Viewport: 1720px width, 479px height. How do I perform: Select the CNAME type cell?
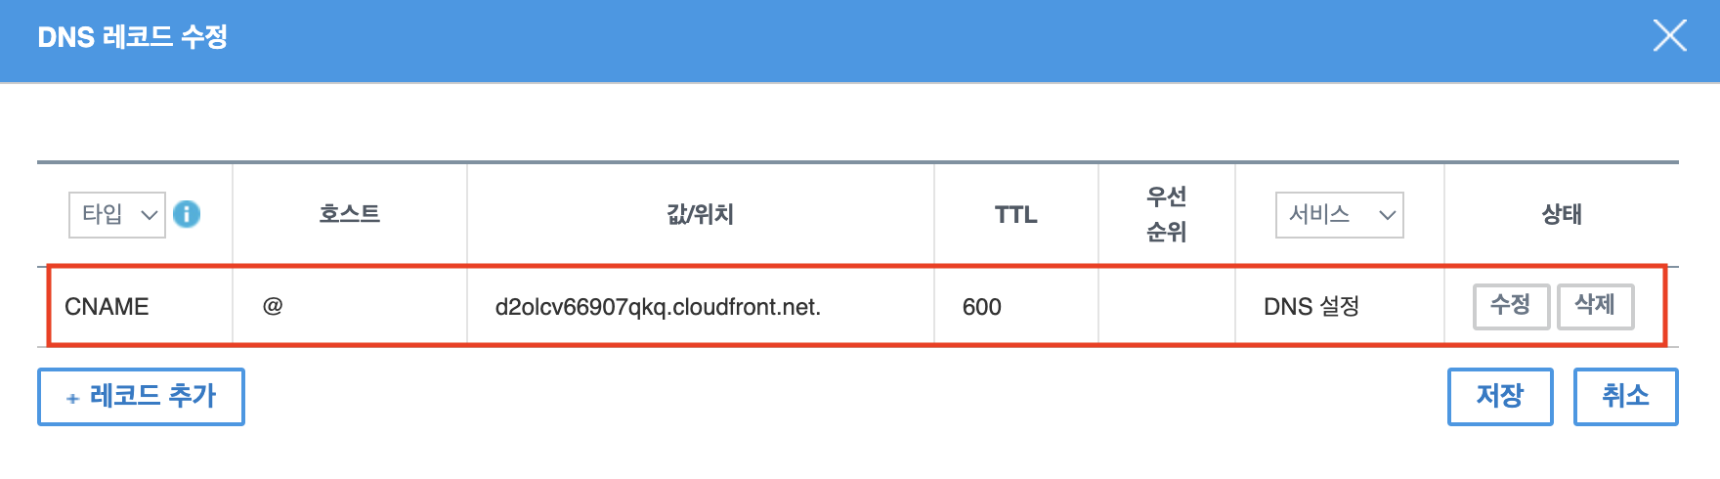coord(107,307)
